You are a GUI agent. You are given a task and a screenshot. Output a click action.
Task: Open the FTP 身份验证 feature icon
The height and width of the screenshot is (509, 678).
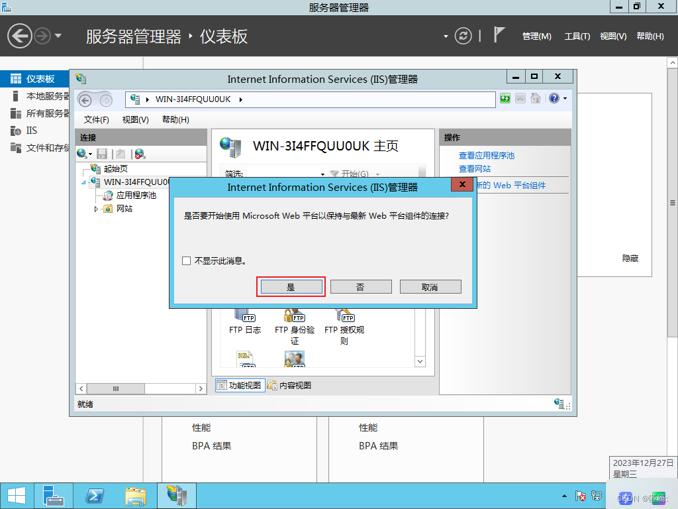coord(295,327)
